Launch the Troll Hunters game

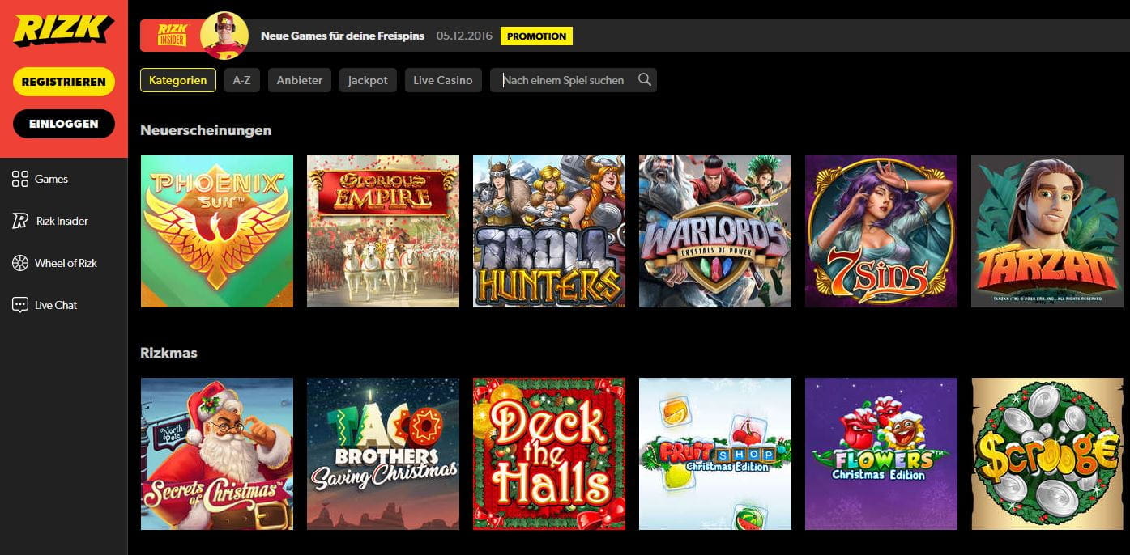(548, 231)
